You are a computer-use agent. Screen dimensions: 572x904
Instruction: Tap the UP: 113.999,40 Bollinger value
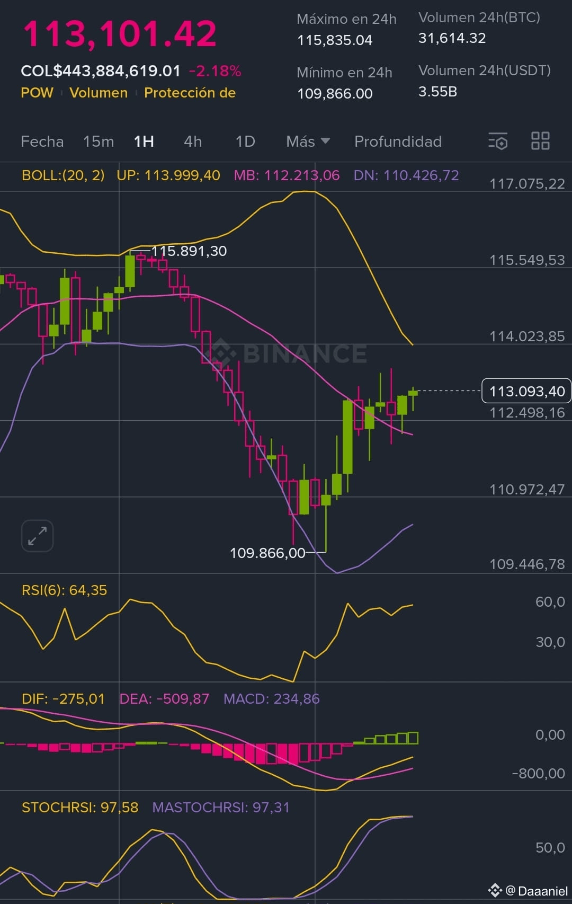[x=168, y=175]
